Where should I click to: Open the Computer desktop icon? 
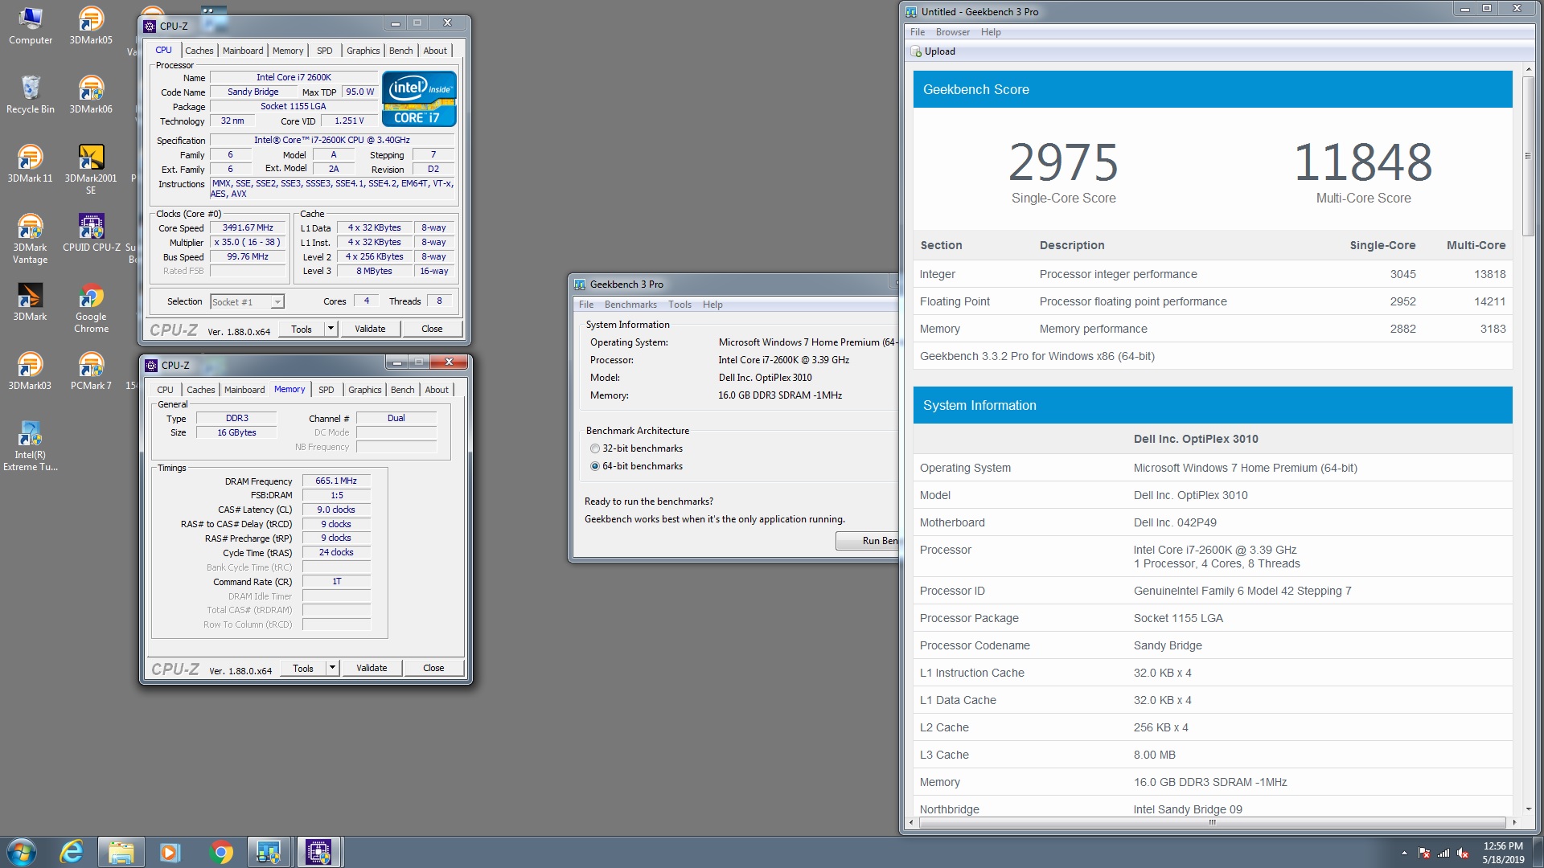tap(31, 26)
